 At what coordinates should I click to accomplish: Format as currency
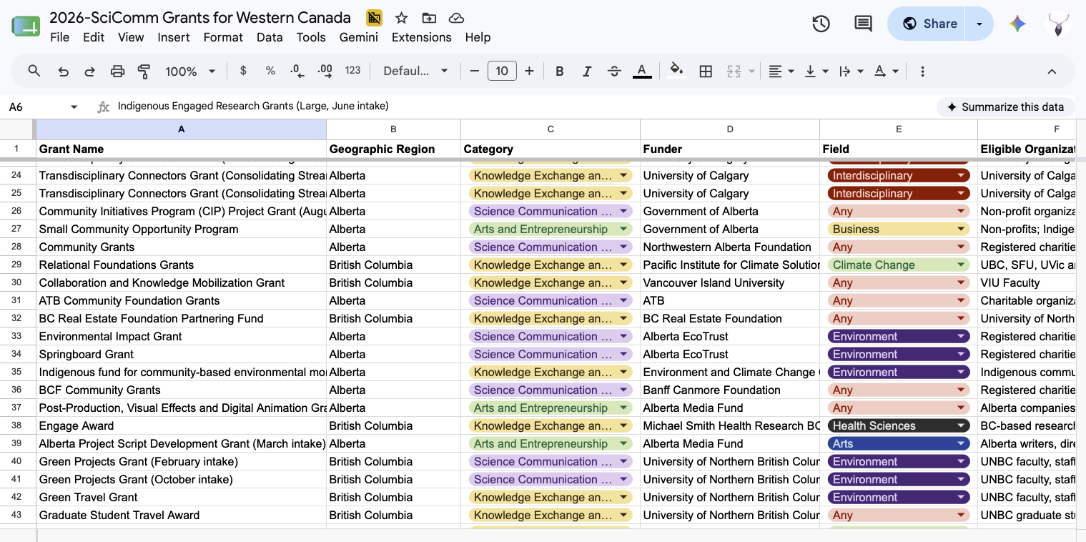(243, 71)
